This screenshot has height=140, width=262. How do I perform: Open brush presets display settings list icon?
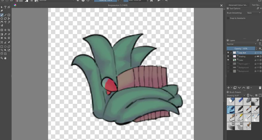(x=256, y=96)
